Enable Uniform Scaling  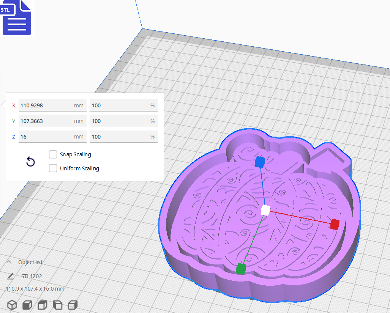pyautogui.click(x=53, y=168)
